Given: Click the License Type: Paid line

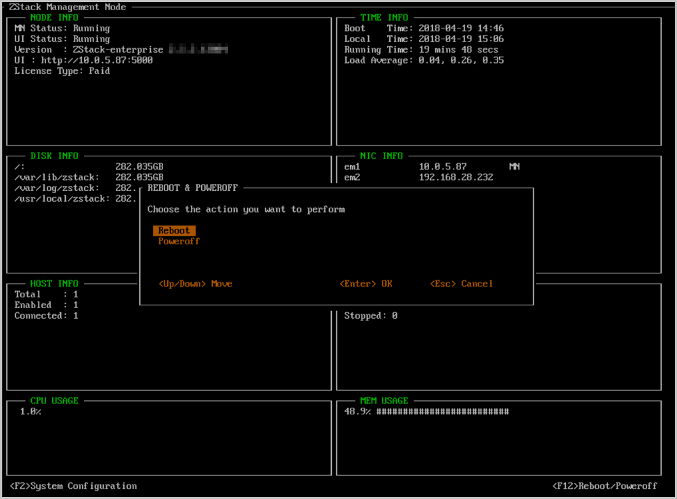Looking at the screenshot, I should click(62, 71).
